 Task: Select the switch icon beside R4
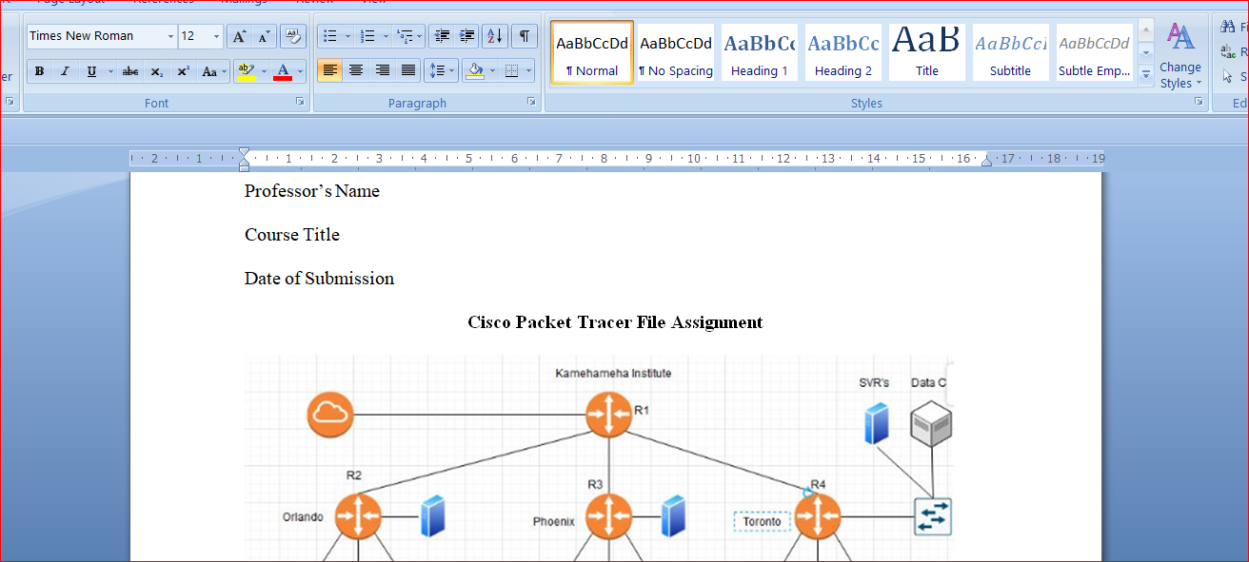(933, 516)
